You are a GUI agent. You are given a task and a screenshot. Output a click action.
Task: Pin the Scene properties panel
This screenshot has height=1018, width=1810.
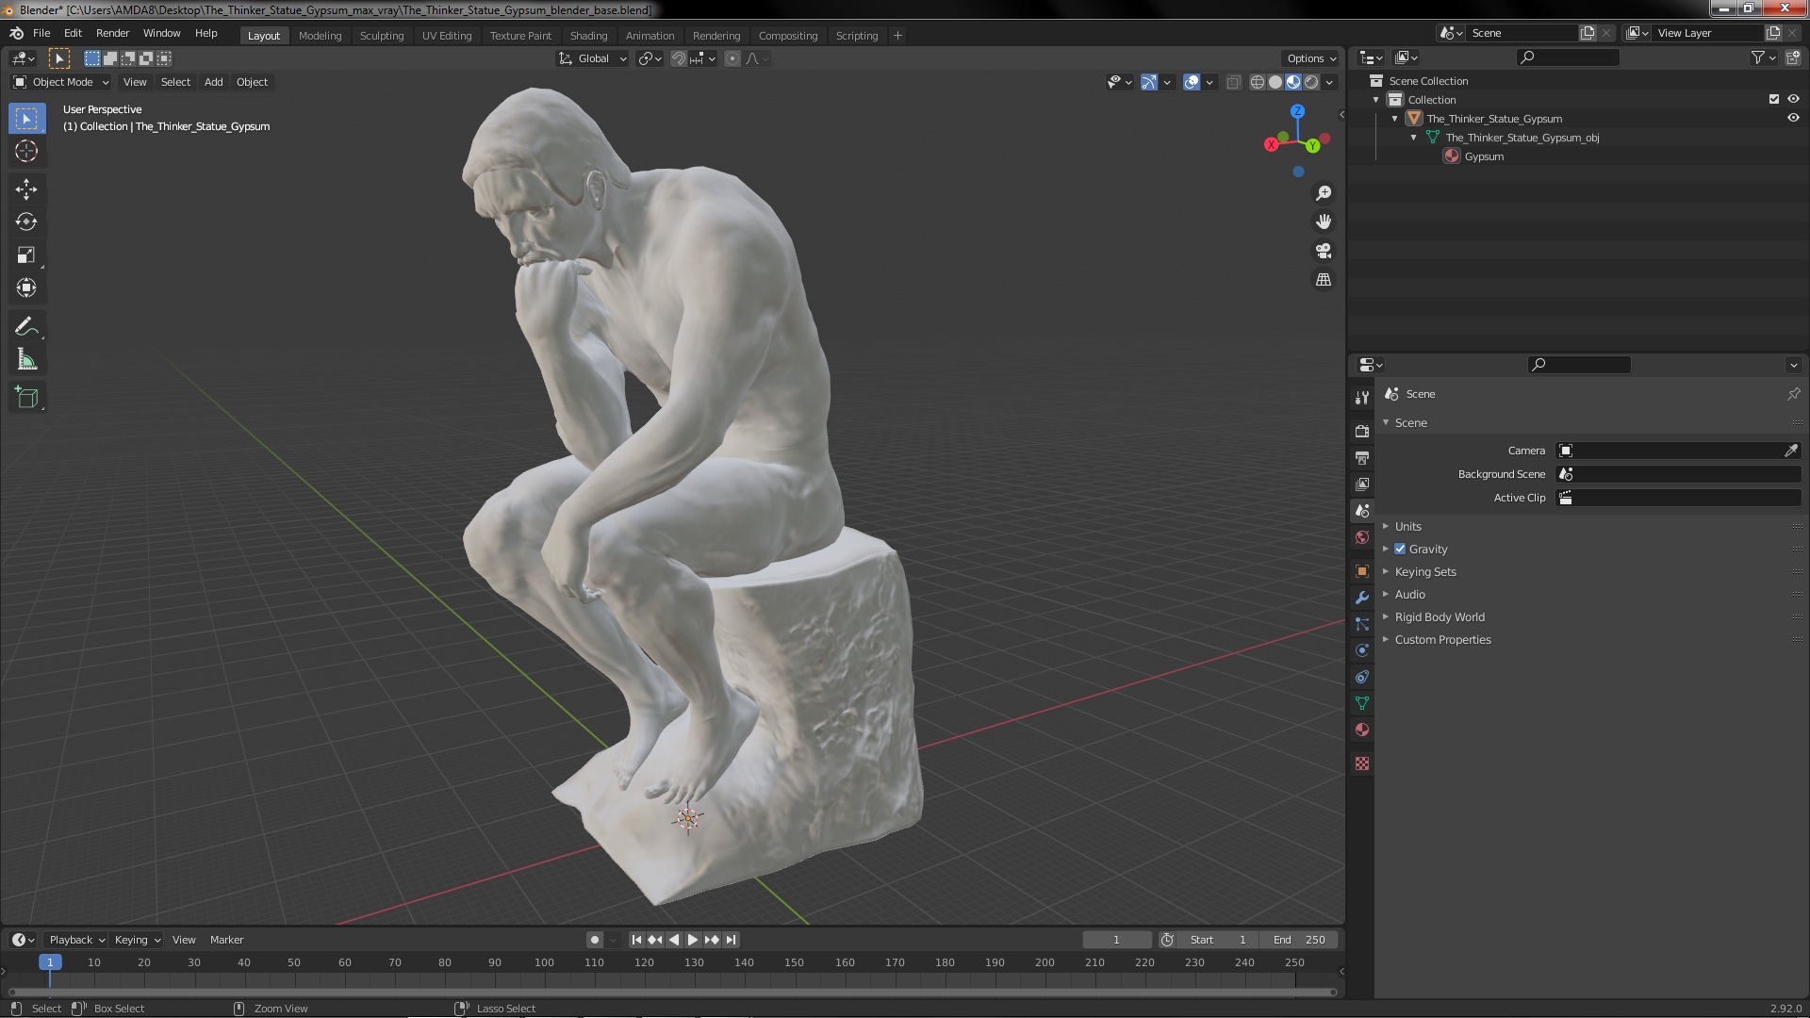point(1793,394)
